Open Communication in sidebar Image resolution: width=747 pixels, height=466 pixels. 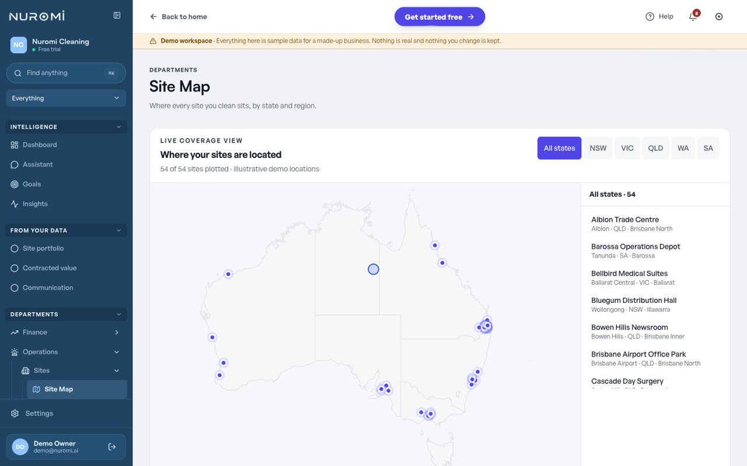coord(66,288)
